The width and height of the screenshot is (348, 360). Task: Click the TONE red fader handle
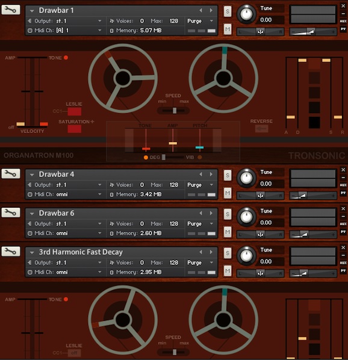tap(146, 149)
